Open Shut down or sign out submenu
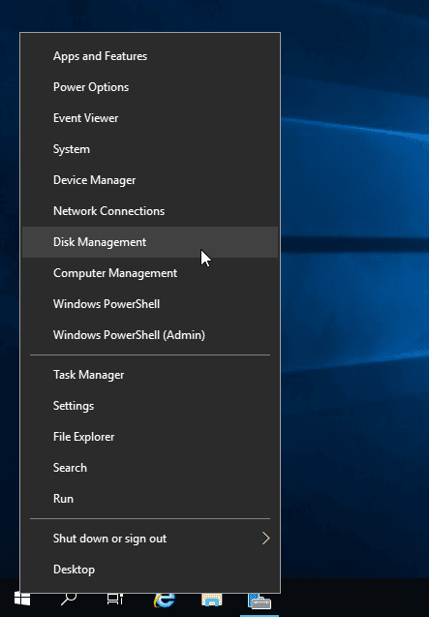Viewport: 429px width, 617px height. coord(150,539)
